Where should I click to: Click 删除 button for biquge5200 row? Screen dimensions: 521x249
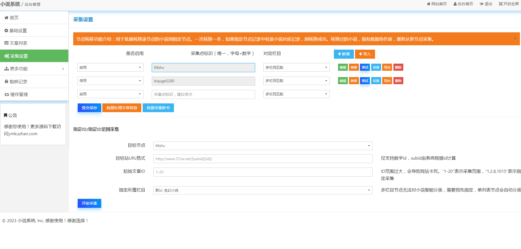click(x=398, y=81)
